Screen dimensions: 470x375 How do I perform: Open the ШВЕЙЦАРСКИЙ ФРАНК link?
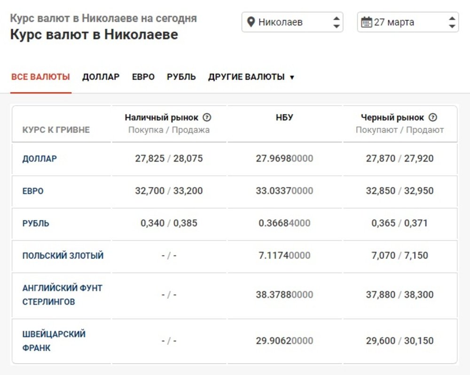54,341
